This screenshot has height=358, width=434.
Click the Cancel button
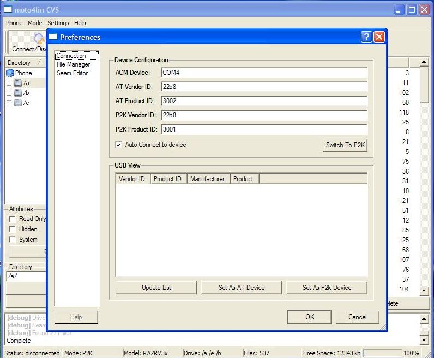pos(357,317)
